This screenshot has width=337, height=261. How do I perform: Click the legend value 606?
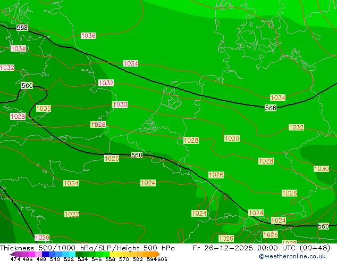[162, 259]
